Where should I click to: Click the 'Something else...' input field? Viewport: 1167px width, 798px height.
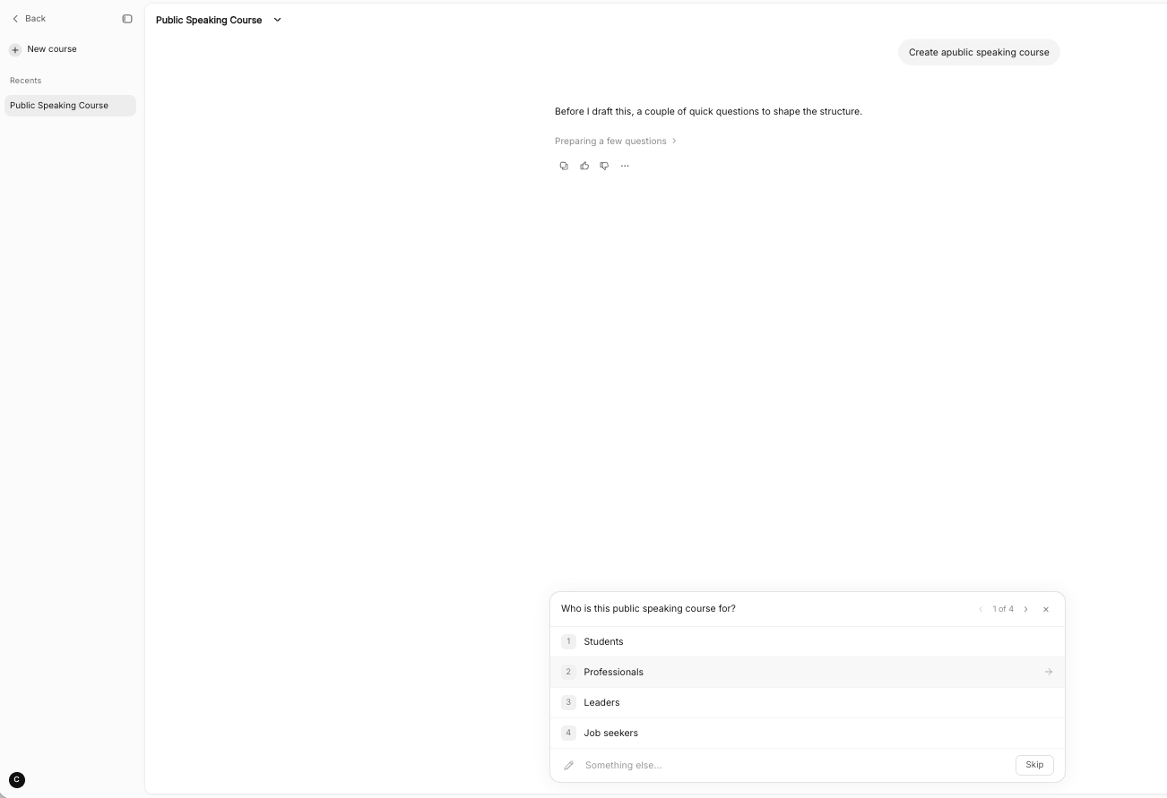coord(793,765)
